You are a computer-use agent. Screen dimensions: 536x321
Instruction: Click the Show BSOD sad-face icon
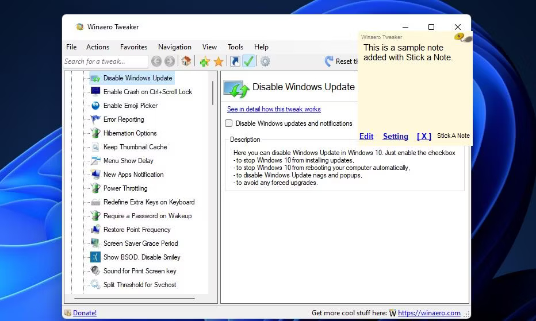[x=95, y=257]
